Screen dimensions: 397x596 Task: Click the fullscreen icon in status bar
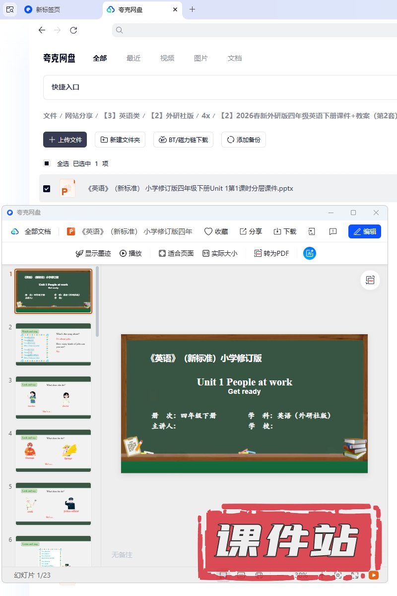pyautogui.click(x=355, y=575)
